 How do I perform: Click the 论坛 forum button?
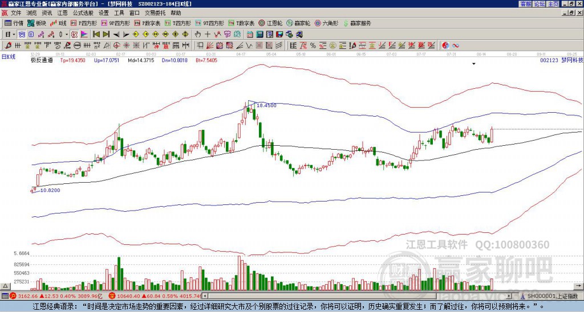click(x=539, y=4)
